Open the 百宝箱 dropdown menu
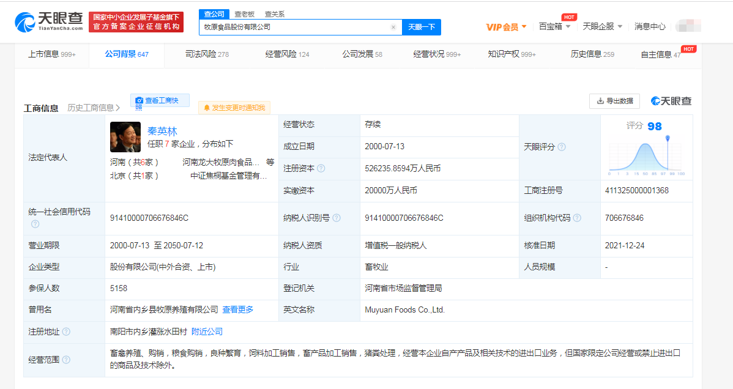 (554, 26)
